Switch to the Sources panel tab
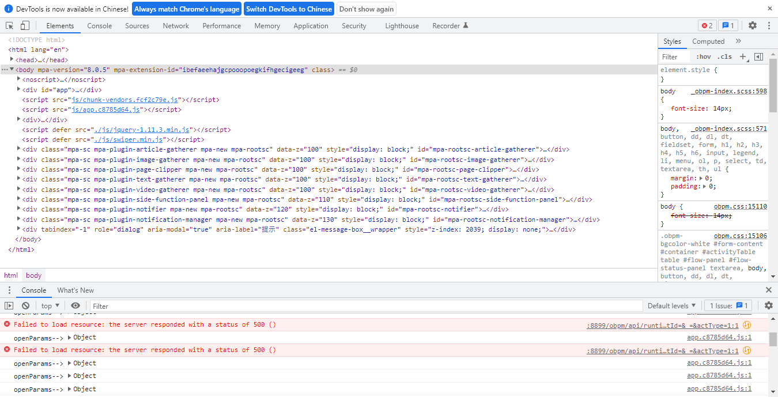The image size is (778, 397). click(x=137, y=26)
